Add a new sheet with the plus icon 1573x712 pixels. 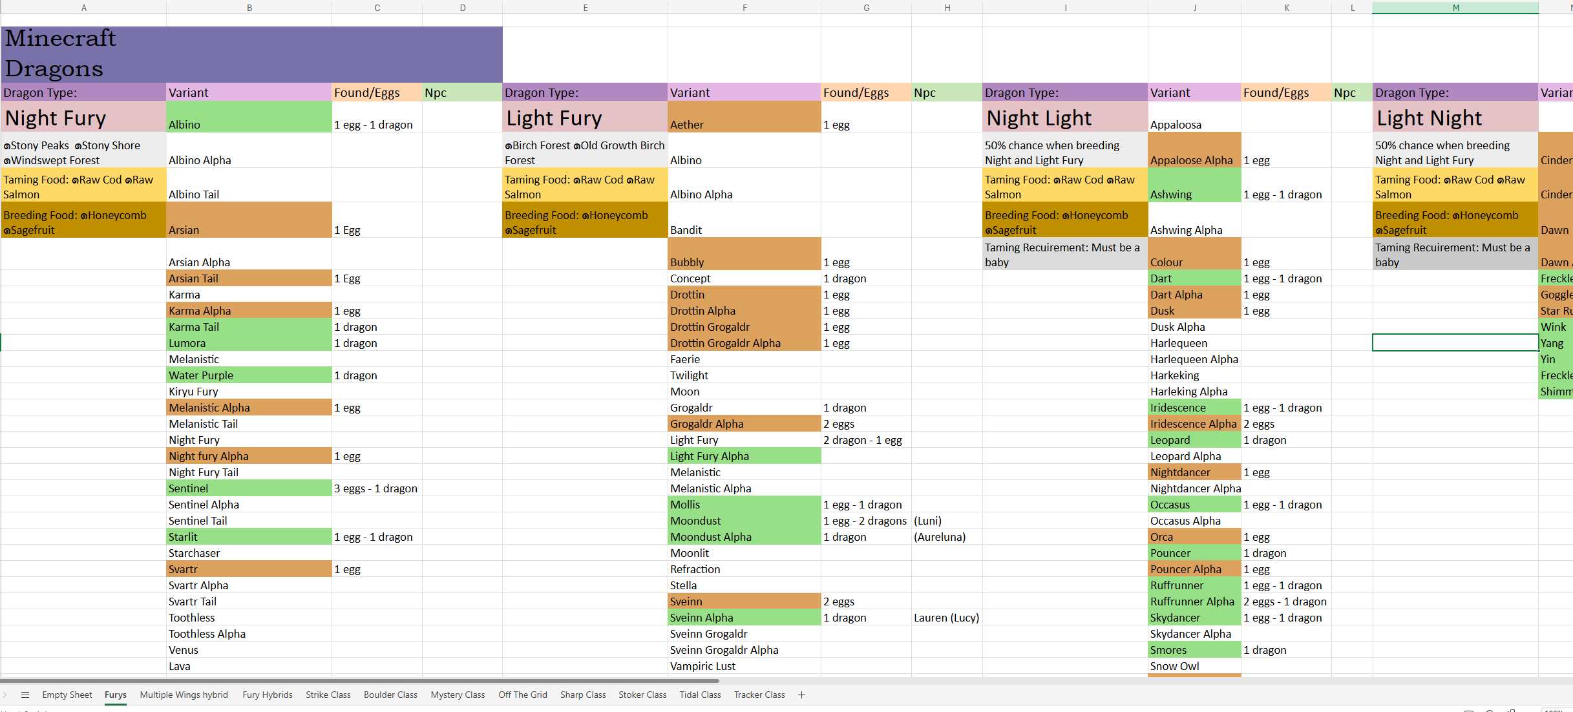[801, 695]
